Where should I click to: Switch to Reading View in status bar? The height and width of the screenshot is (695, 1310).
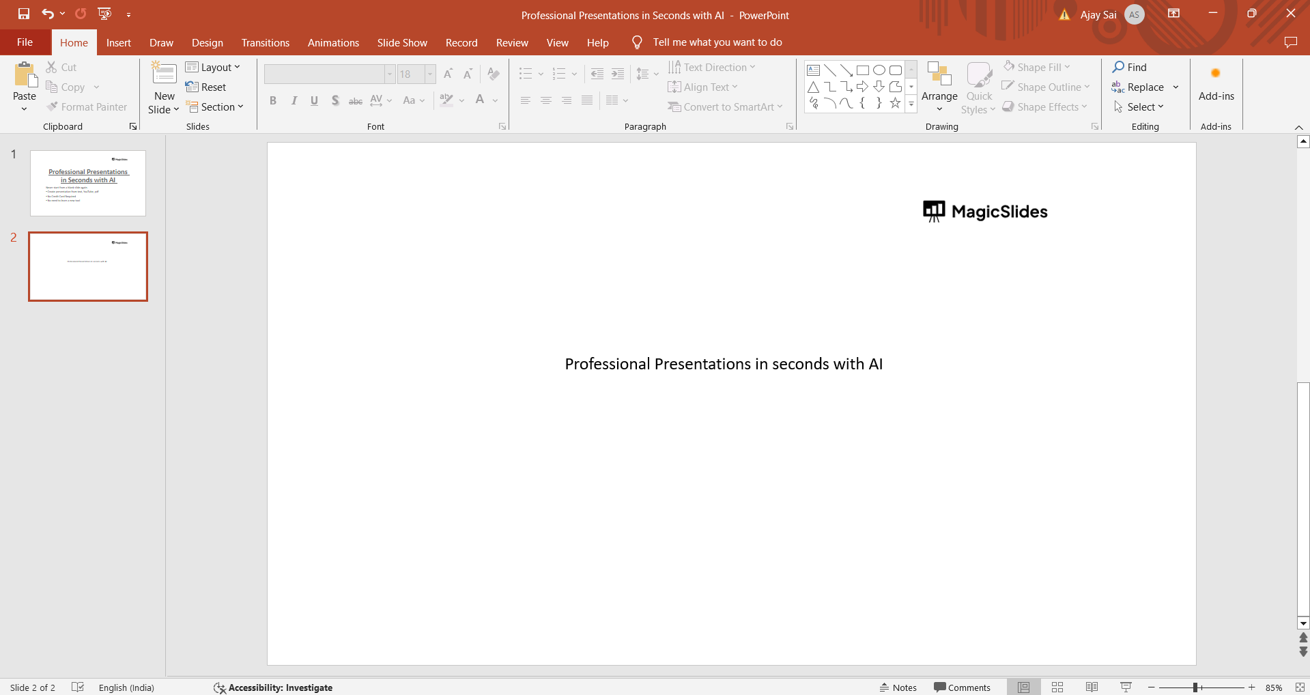tap(1092, 687)
